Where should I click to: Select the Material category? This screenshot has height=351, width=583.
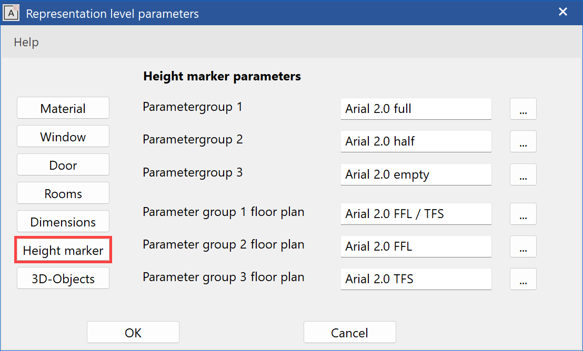tap(63, 108)
